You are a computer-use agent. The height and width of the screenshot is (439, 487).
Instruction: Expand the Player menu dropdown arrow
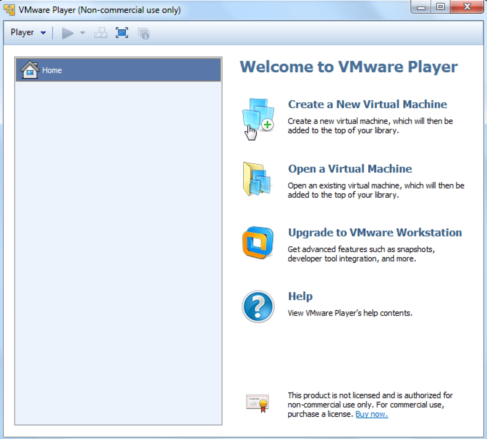tap(43, 33)
